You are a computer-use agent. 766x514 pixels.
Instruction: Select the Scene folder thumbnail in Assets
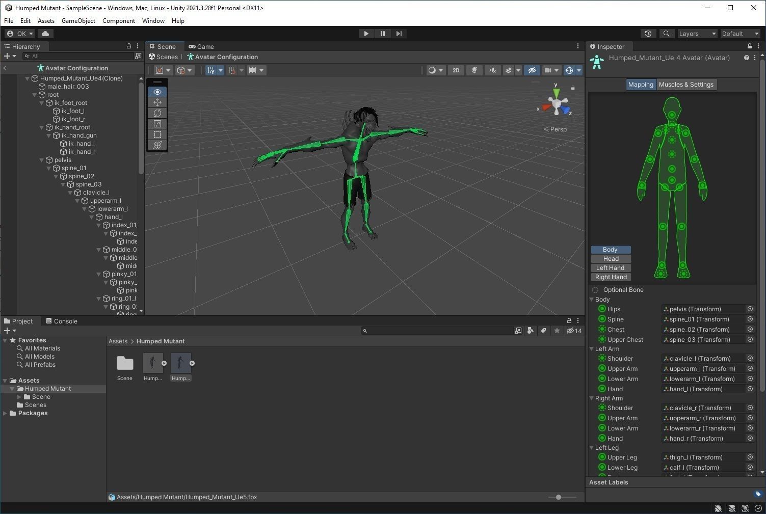point(125,367)
